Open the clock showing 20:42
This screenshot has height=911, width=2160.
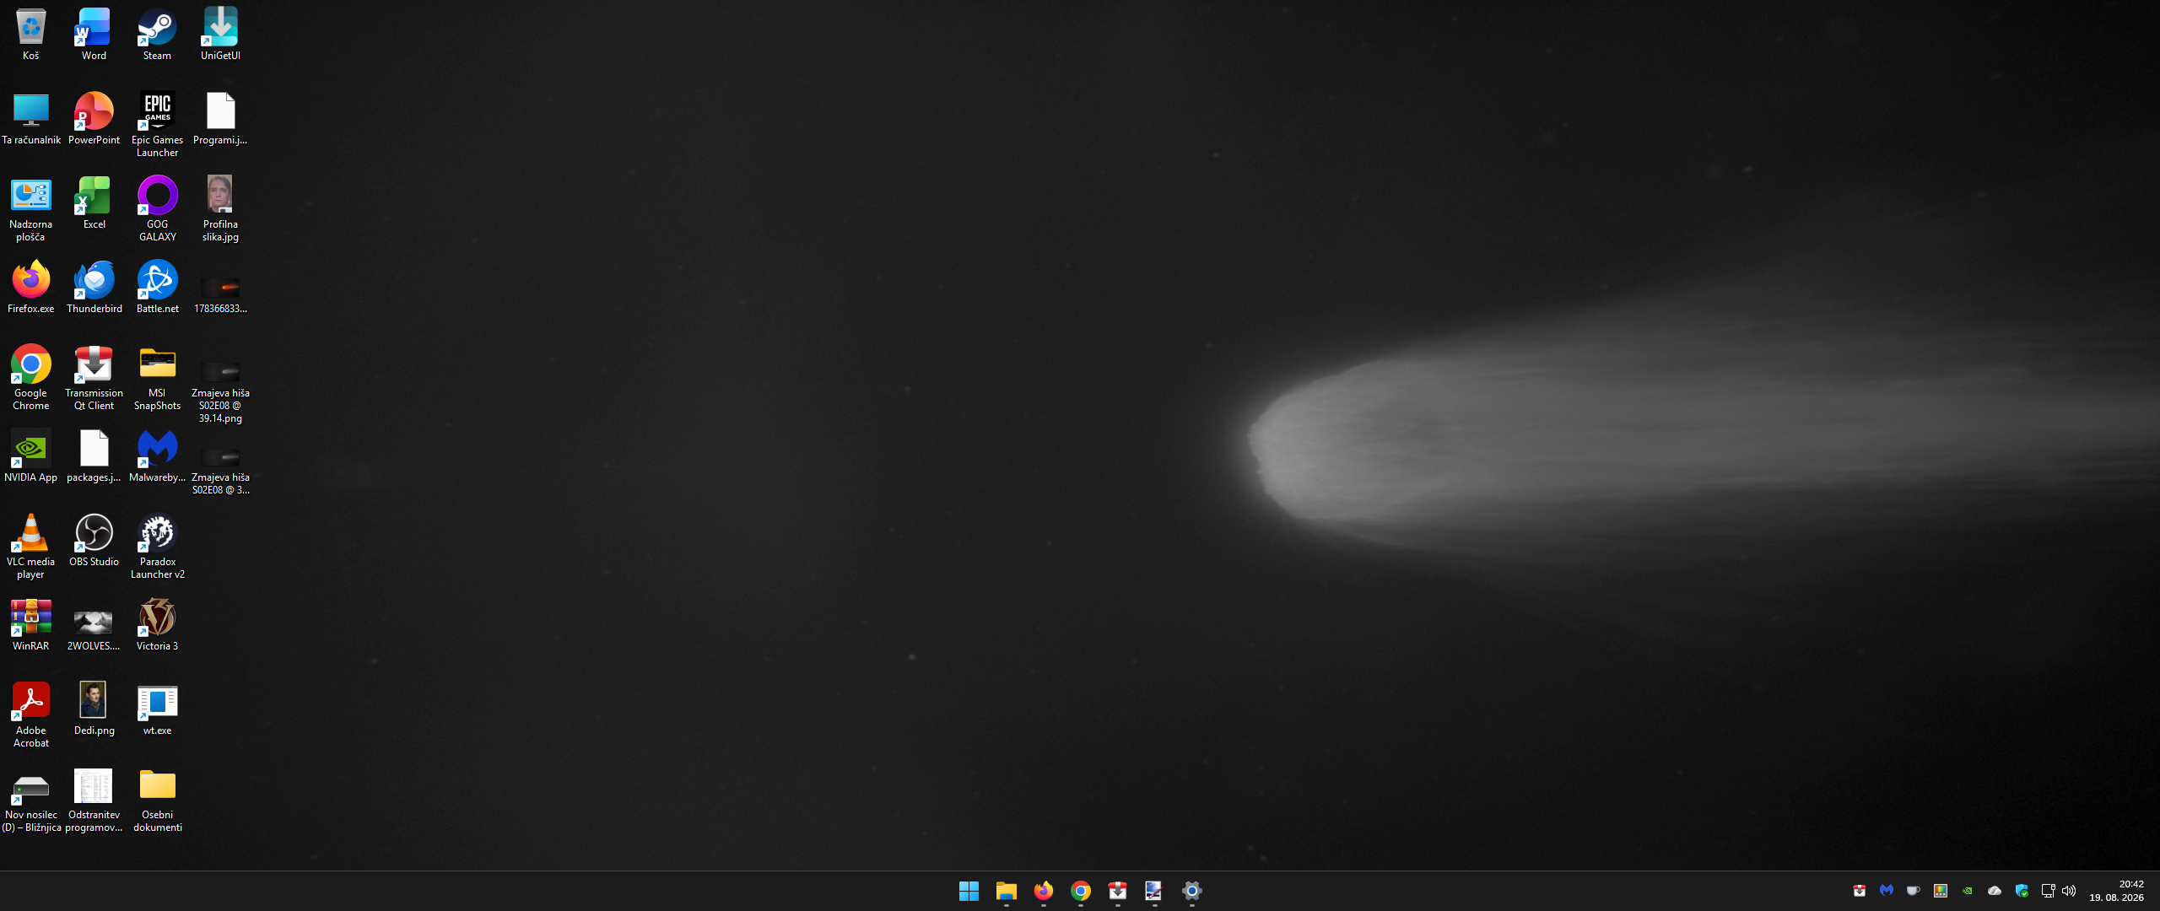2117,891
